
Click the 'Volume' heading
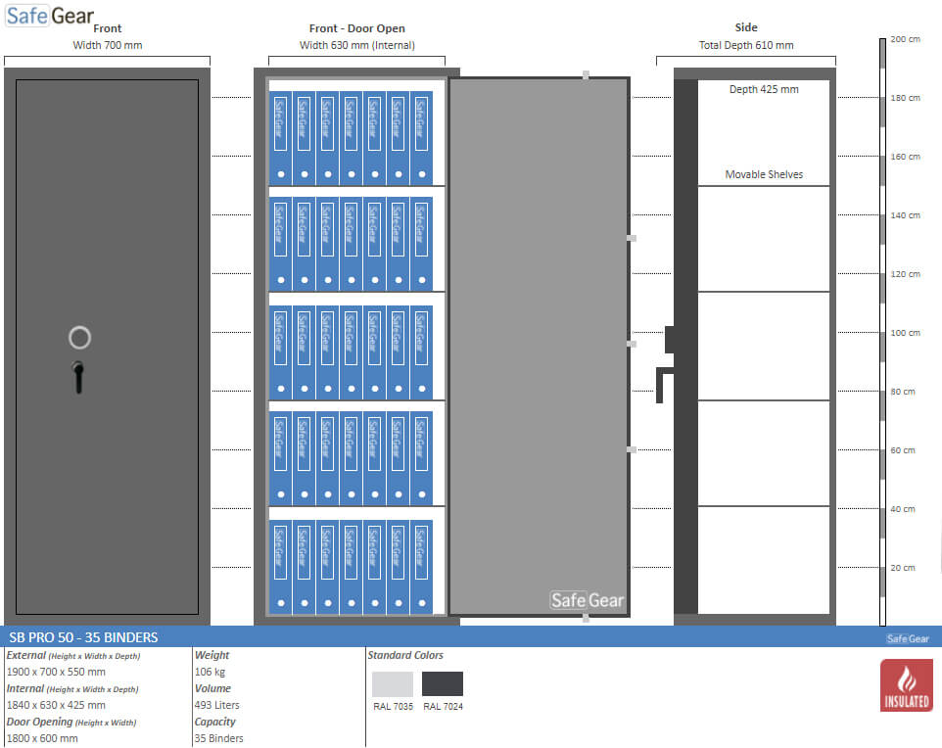(212, 688)
